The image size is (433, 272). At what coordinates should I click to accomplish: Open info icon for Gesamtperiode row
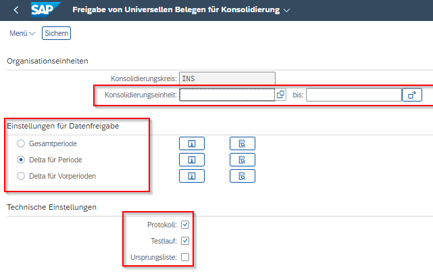pyautogui.click(x=191, y=143)
